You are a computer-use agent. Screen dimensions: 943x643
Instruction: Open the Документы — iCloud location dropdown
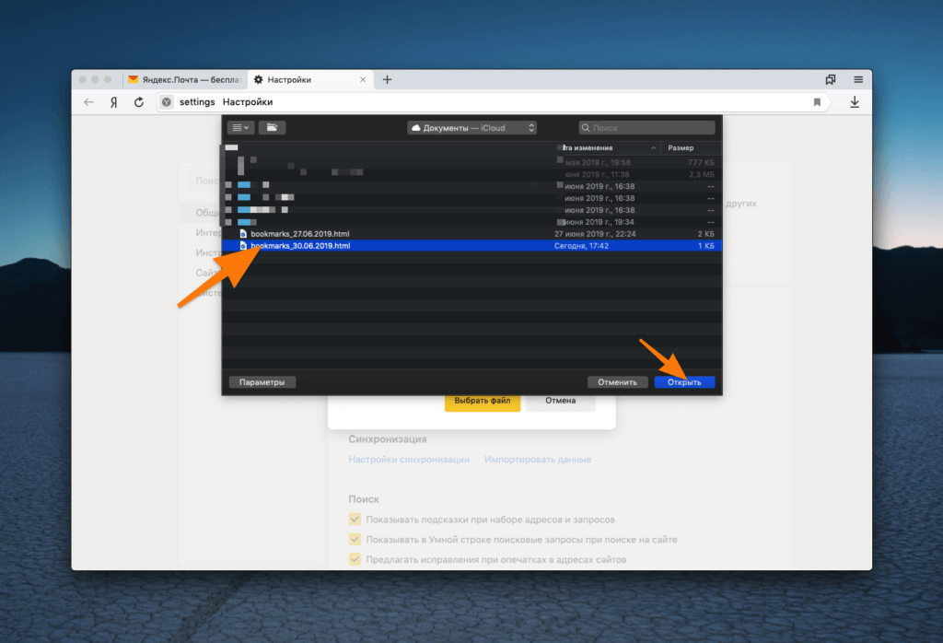pos(472,127)
